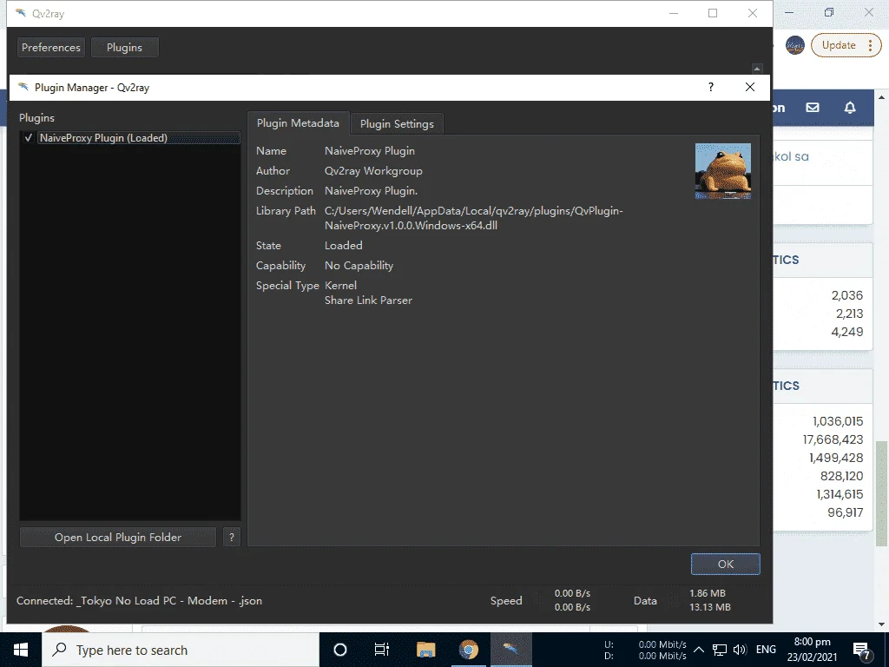Uncheck the NaiveProxy Plugin checkbox
This screenshot has width=889, height=667.
(29, 138)
